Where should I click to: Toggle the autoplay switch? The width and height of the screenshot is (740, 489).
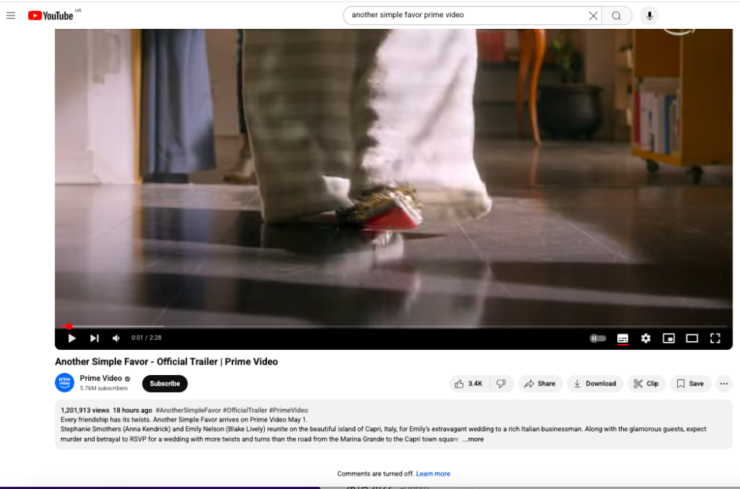click(x=597, y=338)
